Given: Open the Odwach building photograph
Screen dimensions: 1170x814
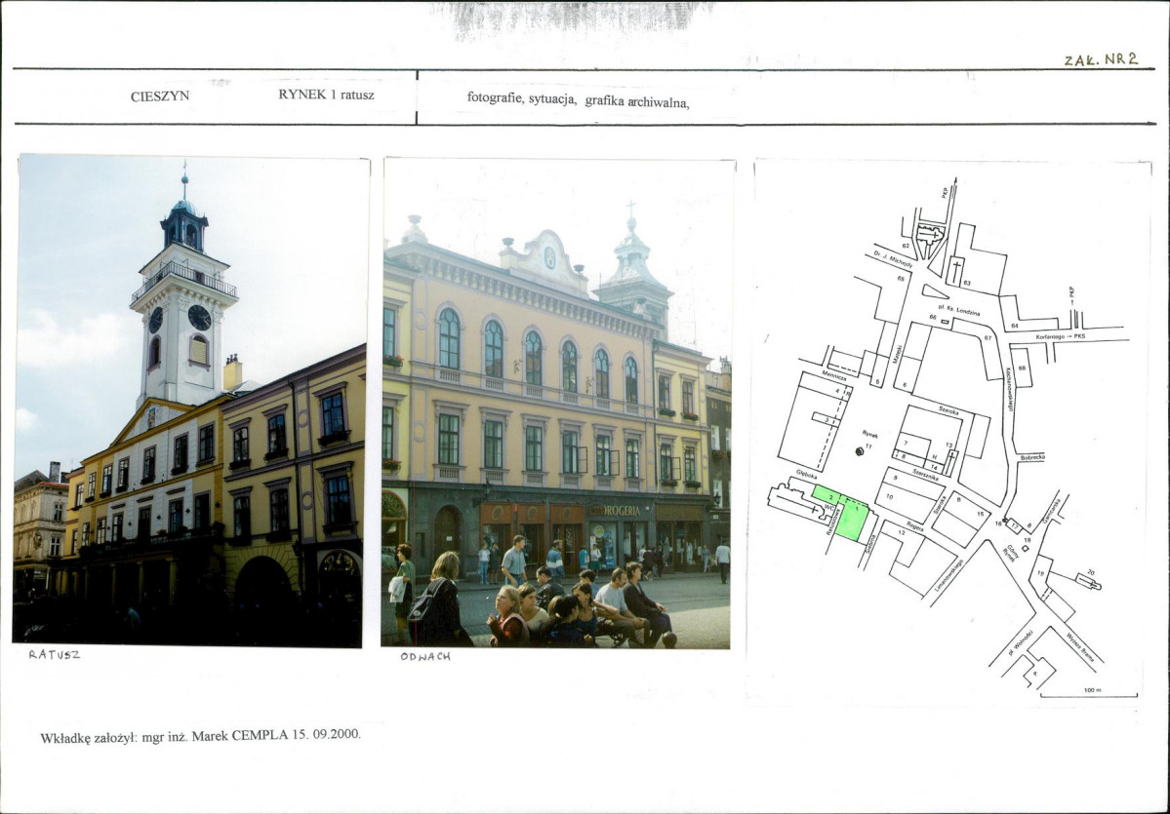Looking at the screenshot, I should point(556,403).
